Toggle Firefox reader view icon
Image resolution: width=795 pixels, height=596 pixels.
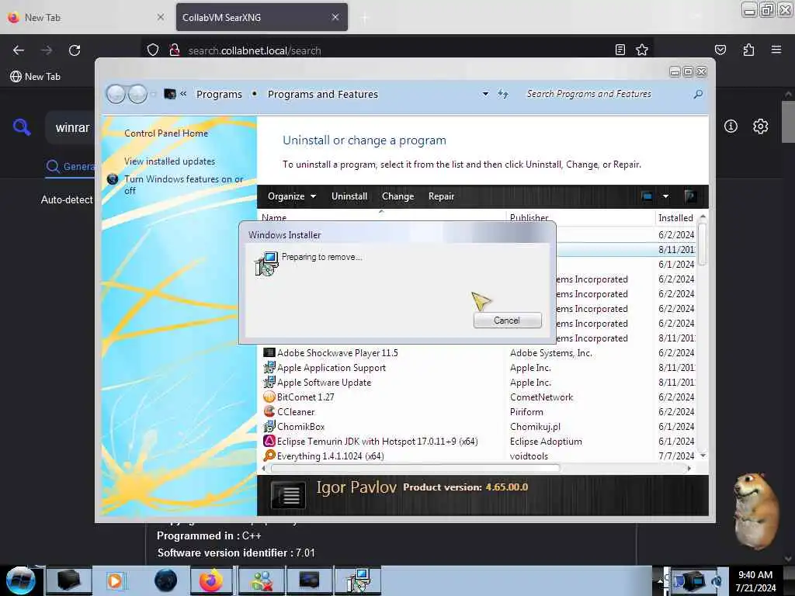pos(620,50)
